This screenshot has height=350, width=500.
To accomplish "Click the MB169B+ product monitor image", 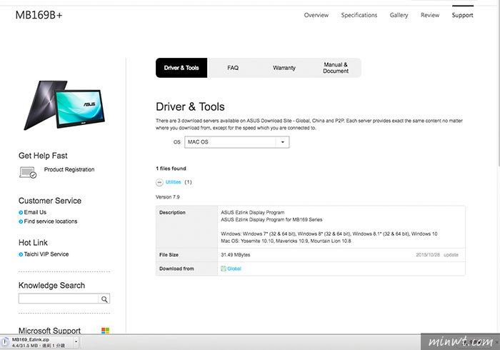I will tap(64, 105).
